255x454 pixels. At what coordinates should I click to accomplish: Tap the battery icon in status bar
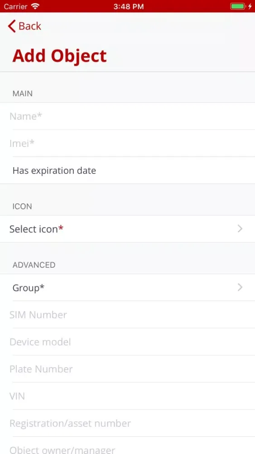238,6
